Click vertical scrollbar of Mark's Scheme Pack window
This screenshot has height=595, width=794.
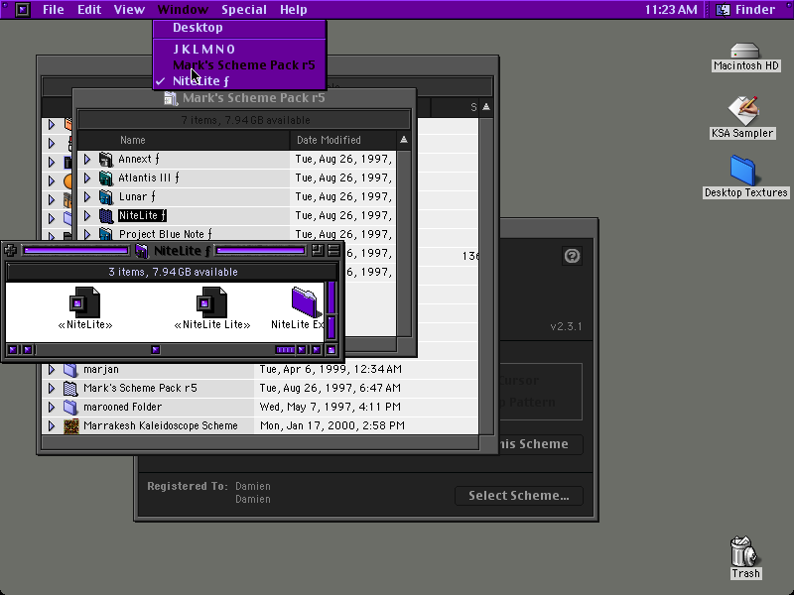[404, 243]
